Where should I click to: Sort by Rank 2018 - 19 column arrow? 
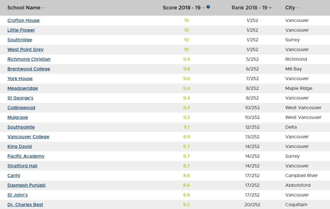pos(270,8)
